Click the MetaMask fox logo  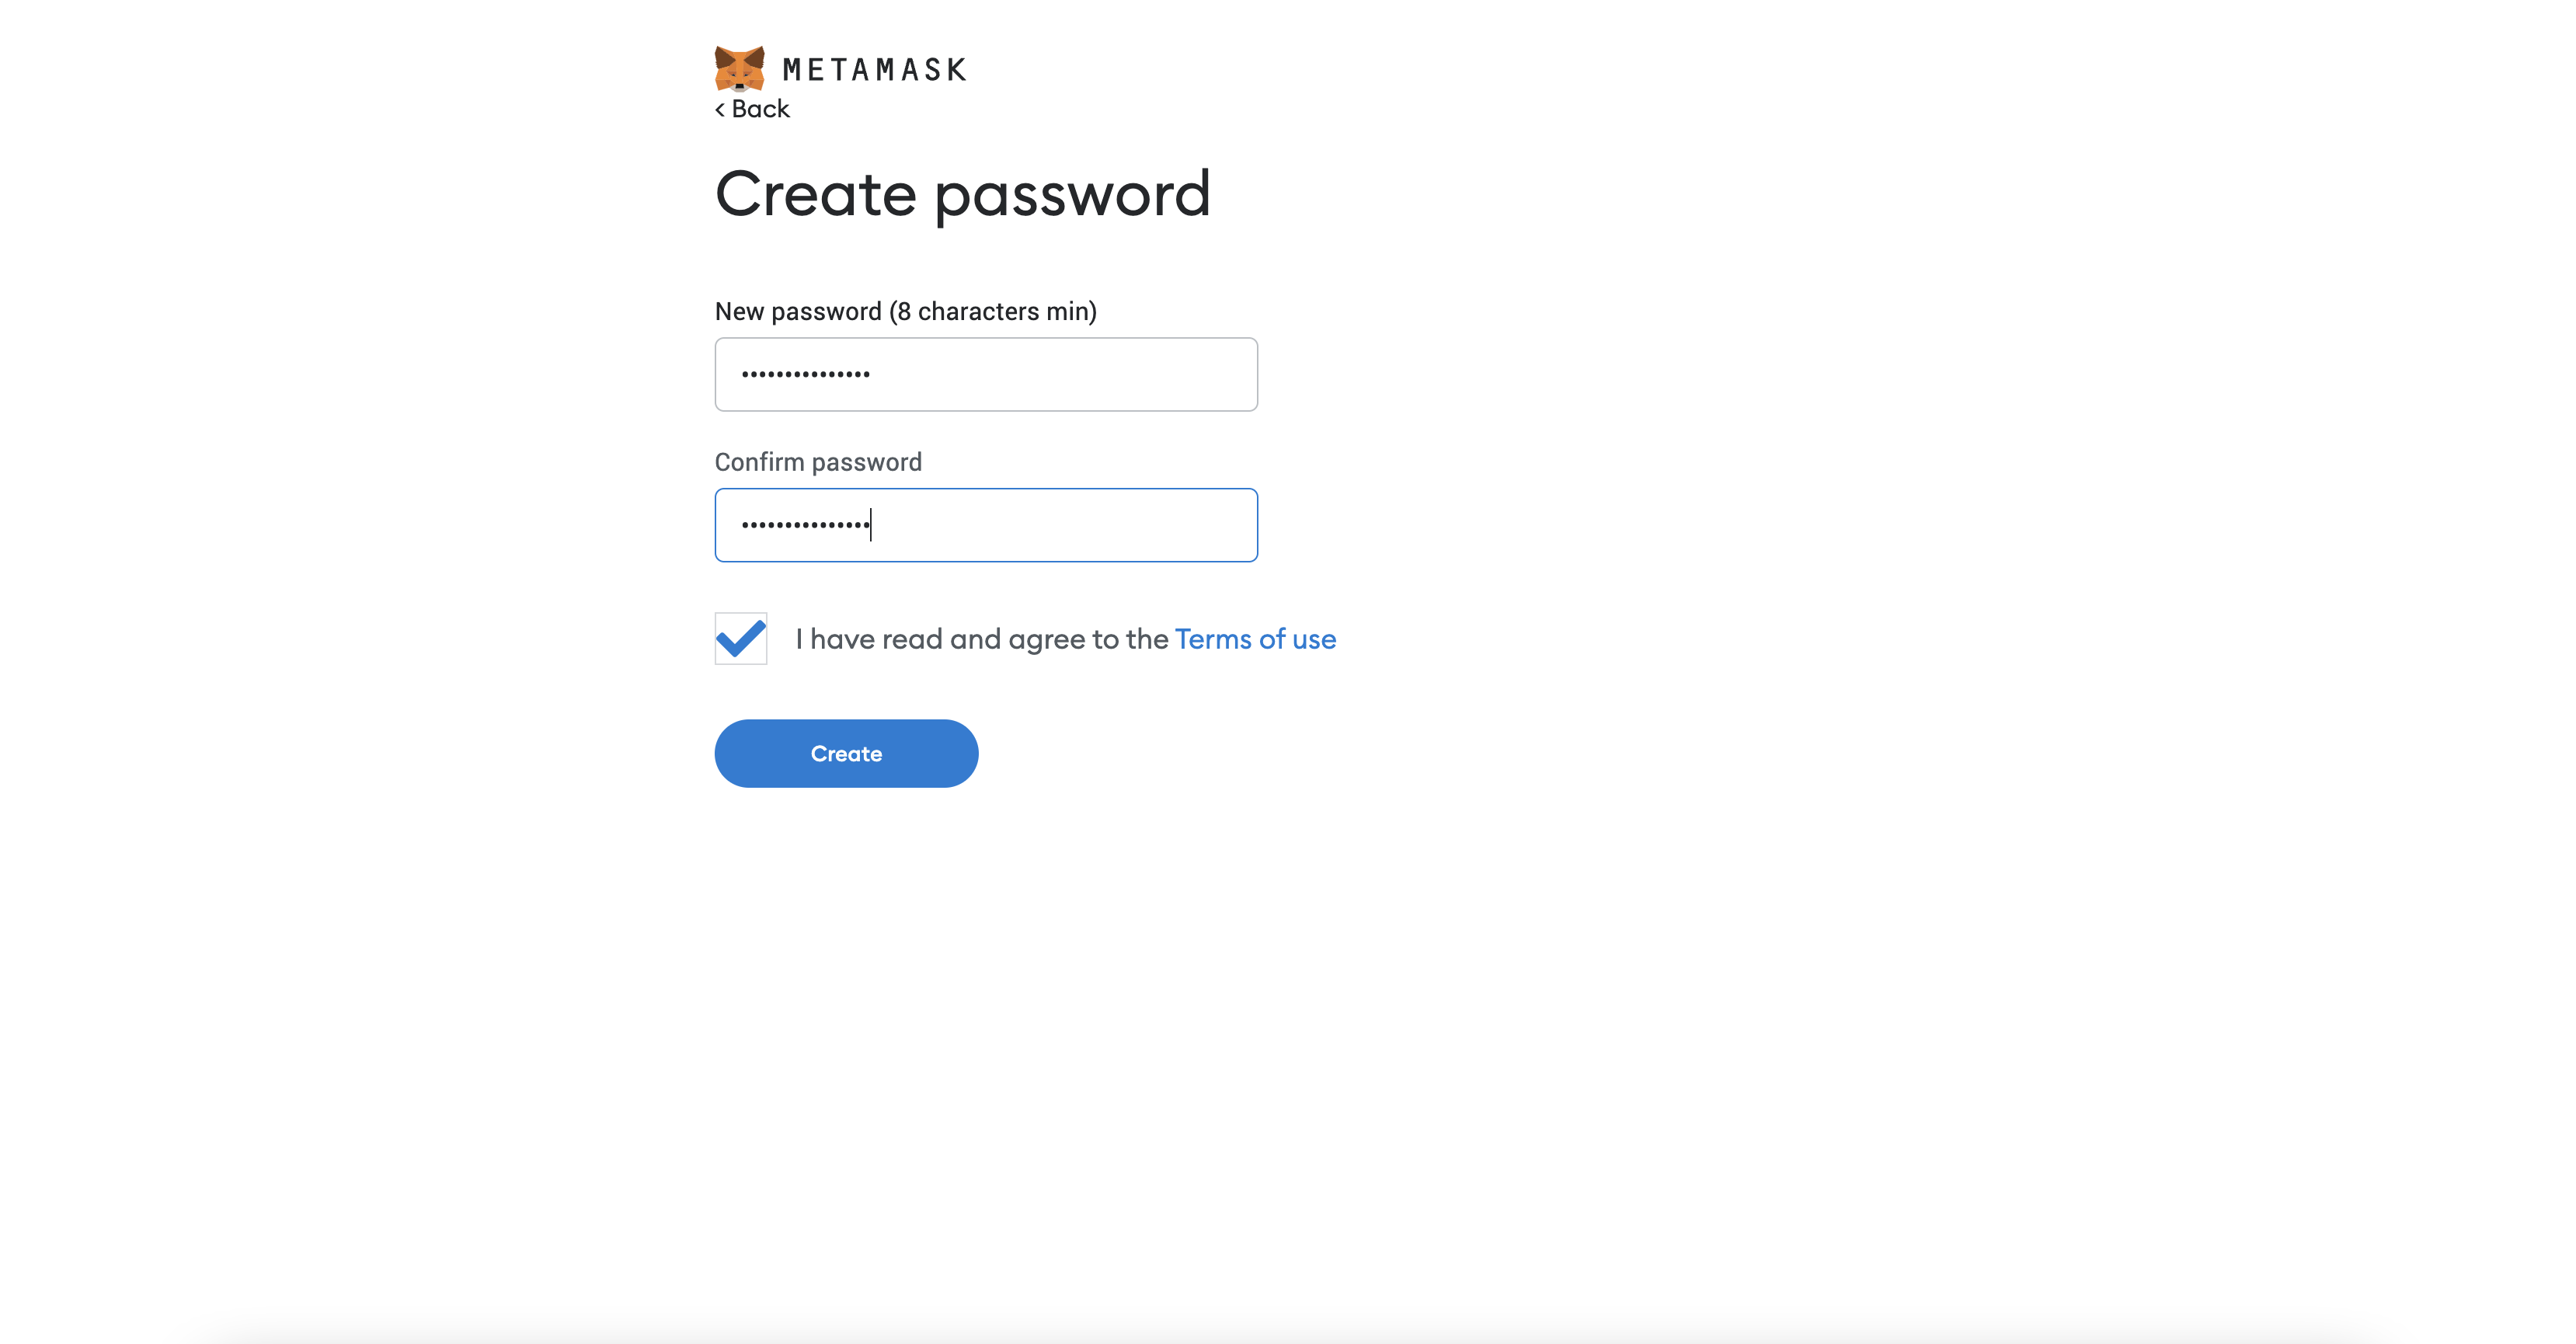point(739,68)
